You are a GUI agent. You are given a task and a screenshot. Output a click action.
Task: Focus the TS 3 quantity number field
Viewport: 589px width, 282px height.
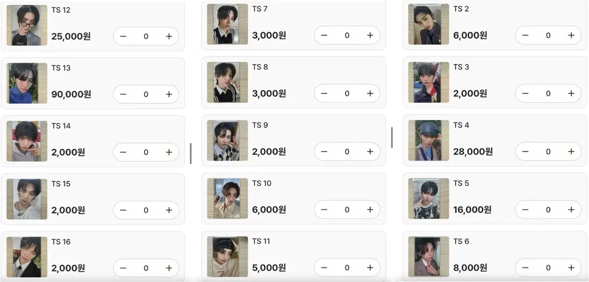click(x=548, y=94)
